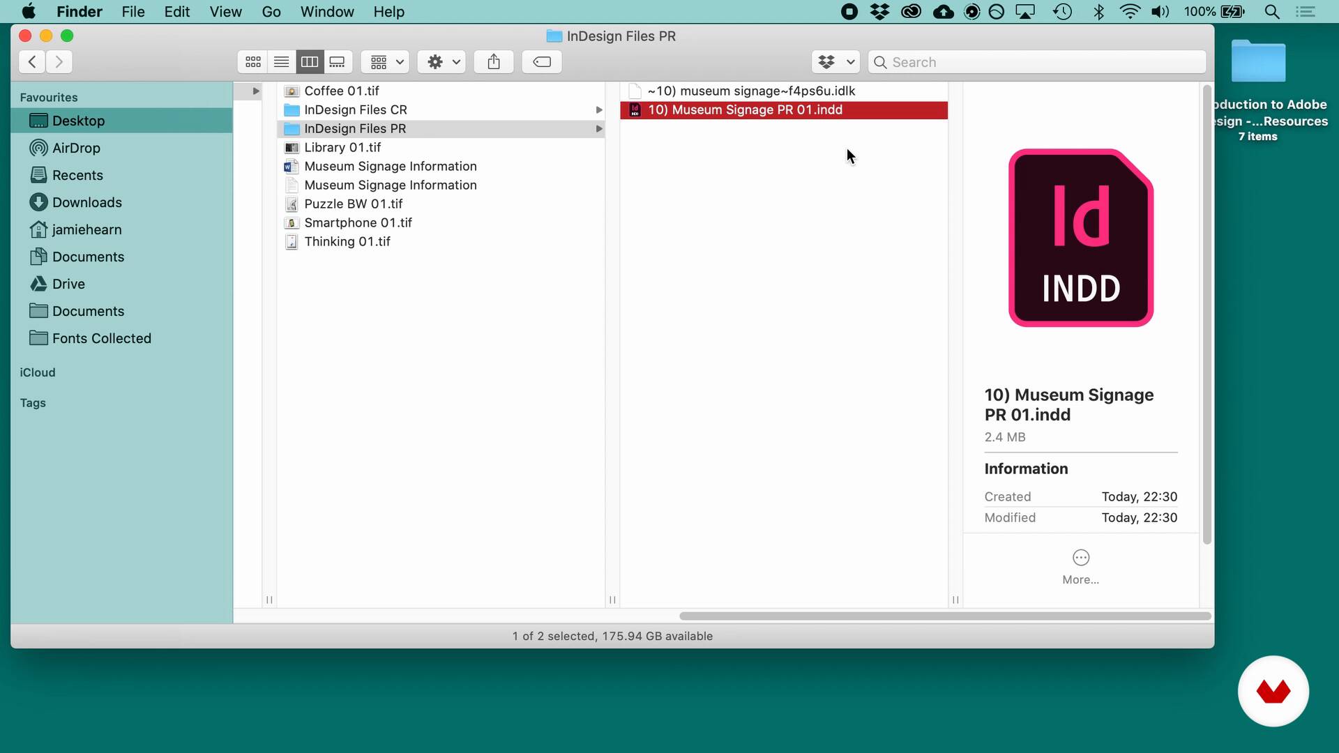Click the Time Machine menu bar icon
The height and width of the screenshot is (753, 1339).
[x=1062, y=12]
